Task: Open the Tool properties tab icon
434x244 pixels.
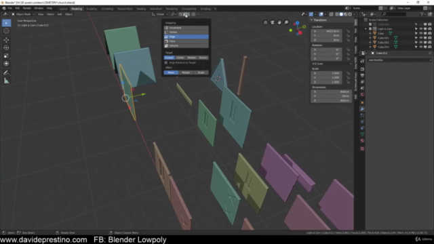Action: pyautogui.click(x=362, y=61)
